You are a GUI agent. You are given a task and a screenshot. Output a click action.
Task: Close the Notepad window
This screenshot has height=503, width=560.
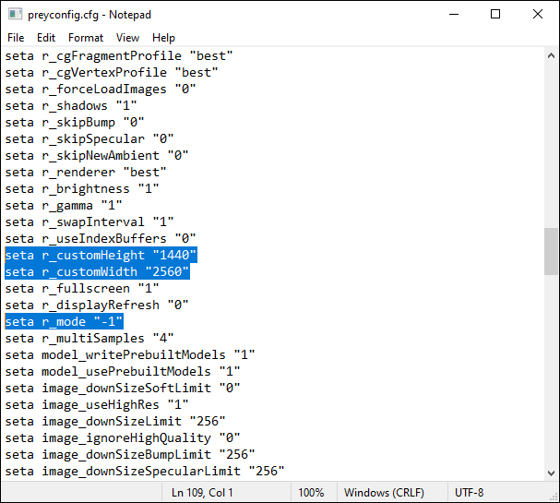(538, 14)
